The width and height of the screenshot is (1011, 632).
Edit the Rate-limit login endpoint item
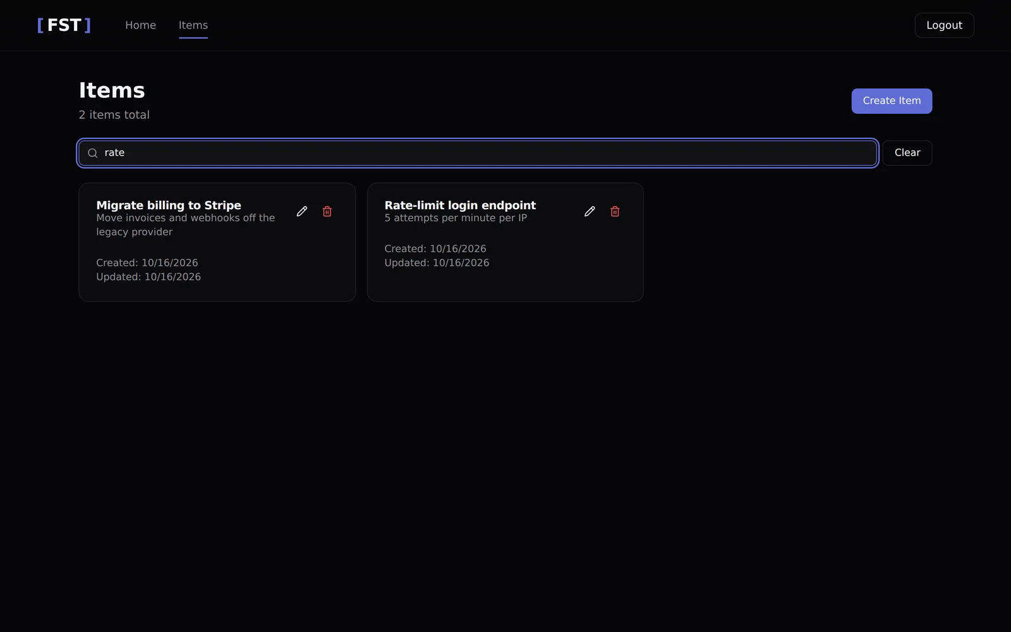(x=590, y=212)
